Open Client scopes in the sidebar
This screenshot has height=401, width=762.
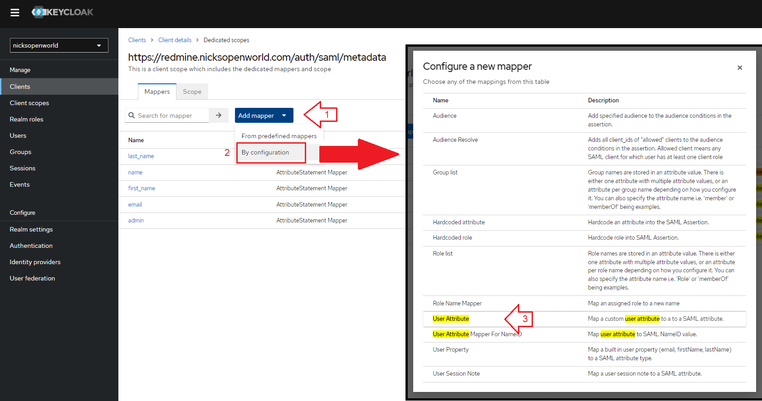pos(59,103)
